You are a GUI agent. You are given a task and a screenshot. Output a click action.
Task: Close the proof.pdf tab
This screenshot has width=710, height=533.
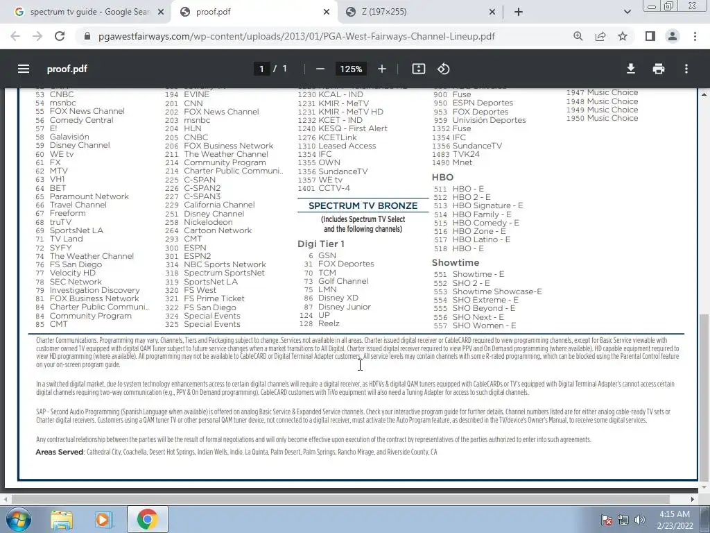tap(327, 12)
